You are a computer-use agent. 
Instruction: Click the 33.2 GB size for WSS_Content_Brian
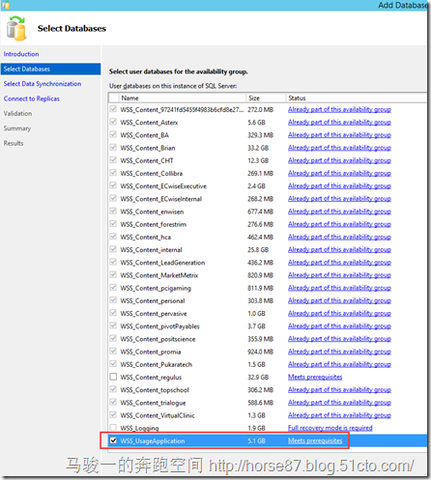tap(258, 148)
